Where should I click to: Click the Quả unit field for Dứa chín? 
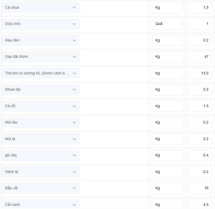tap(167, 24)
